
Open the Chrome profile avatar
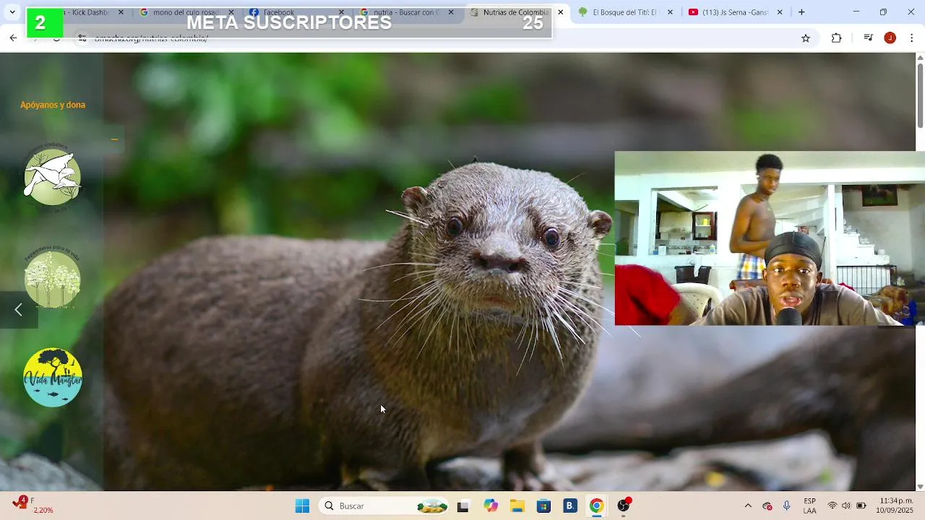coord(890,38)
